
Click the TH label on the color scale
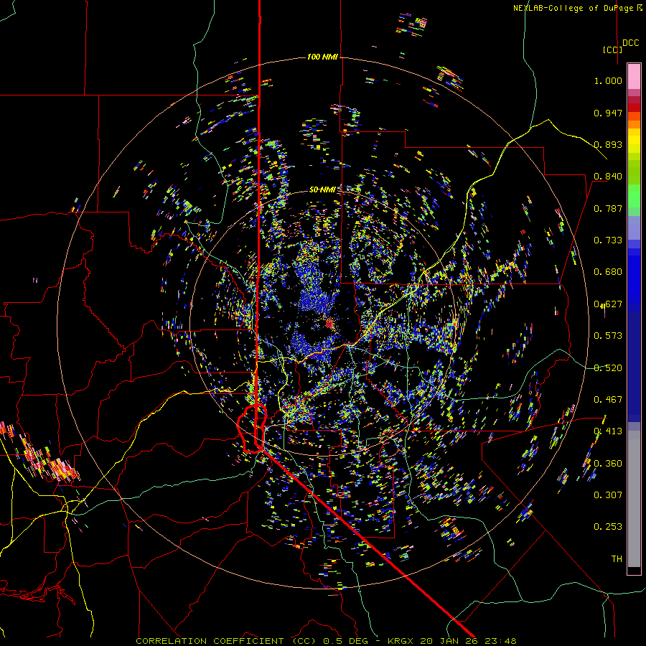coord(617,559)
